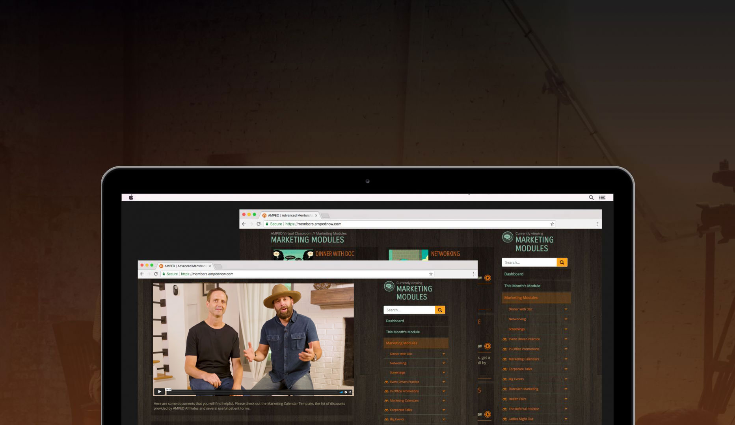The width and height of the screenshot is (735, 425).
Task: Expand Event Driven Practice arrow, front window
Action: click(443, 382)
